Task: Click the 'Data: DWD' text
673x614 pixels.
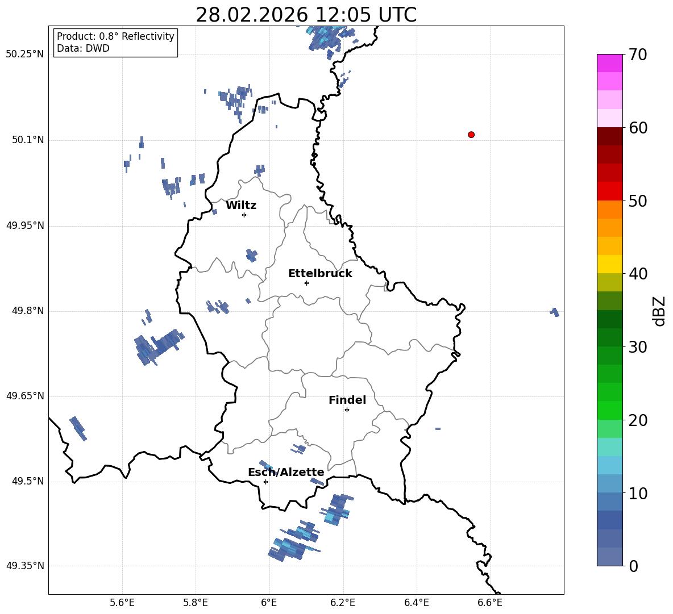Action: (x=83, y=48)
